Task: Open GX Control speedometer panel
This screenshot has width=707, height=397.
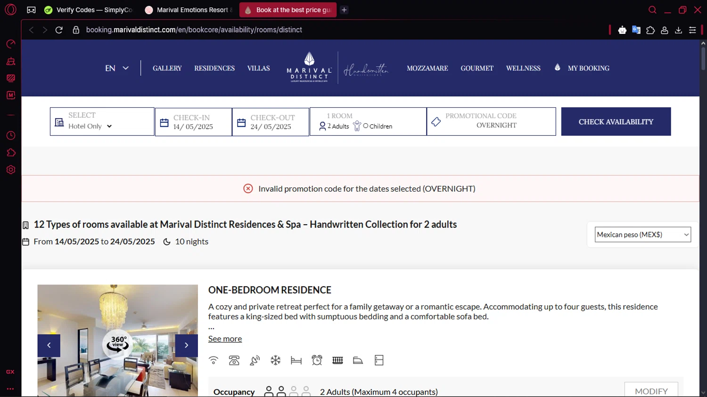Action: pyautogui.click(x=10, y=44)
